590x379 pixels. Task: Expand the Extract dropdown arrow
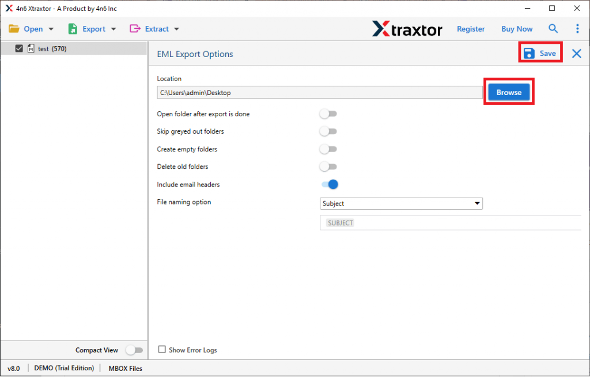coord(176,28)
